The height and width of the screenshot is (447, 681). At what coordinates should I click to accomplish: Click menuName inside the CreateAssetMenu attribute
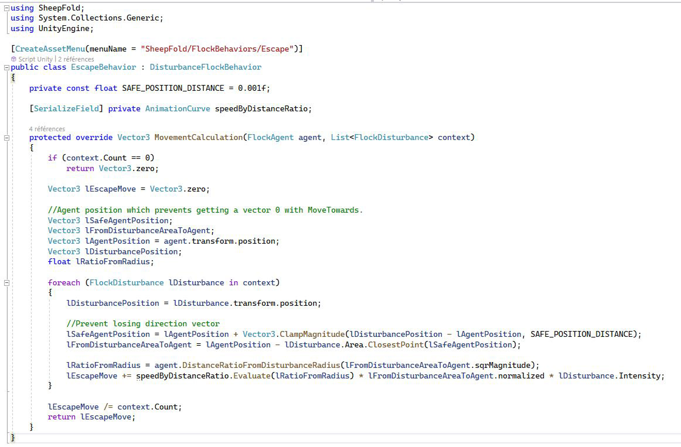coord(108,49)
